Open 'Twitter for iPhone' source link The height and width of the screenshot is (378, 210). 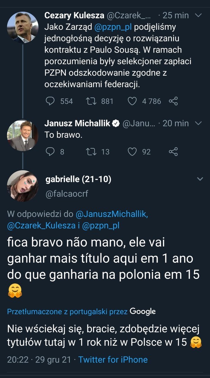[x=113, y=360]
